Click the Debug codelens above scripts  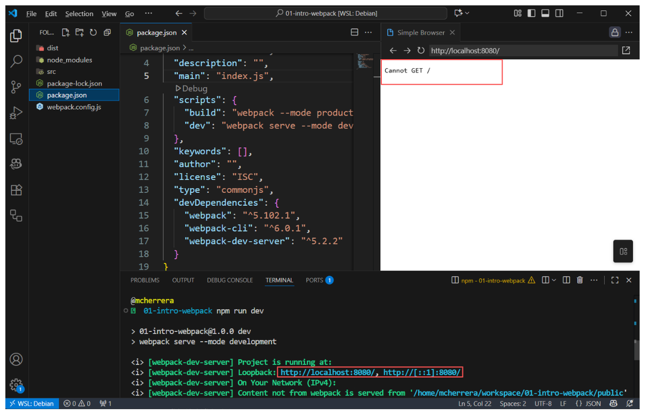pos(192,89)
